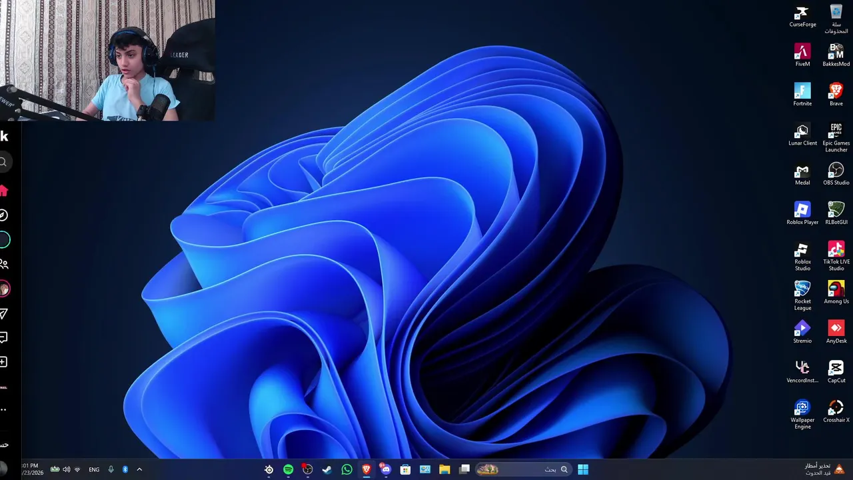The width and height of the screenshot is (853, 480).
Task: Click the microphone system tray icon
Action: point(111,469)
